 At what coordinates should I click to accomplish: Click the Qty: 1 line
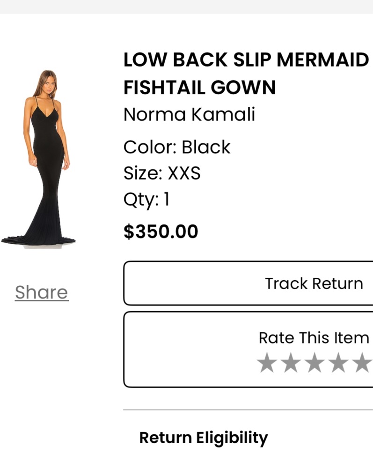pos(146,200)
